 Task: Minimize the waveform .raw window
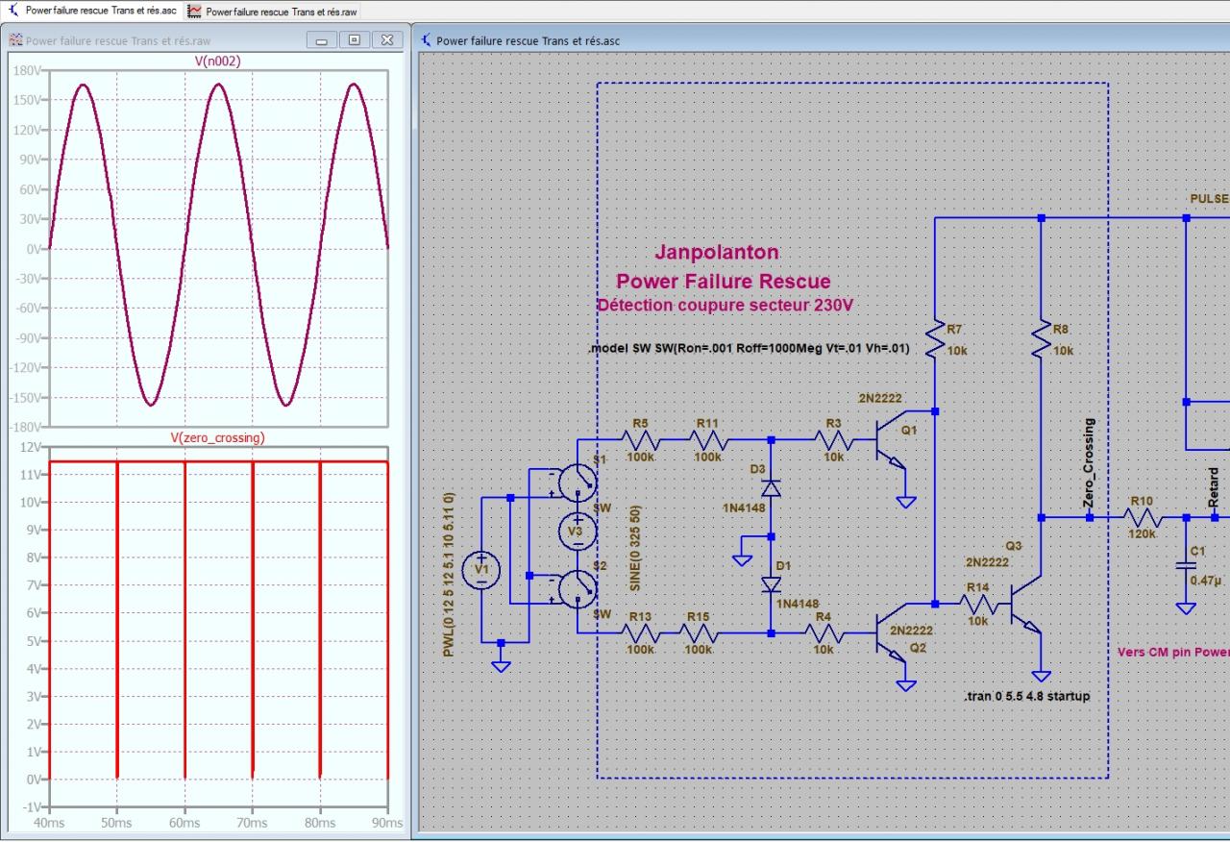pyautogui.click(x=321, y=40)
